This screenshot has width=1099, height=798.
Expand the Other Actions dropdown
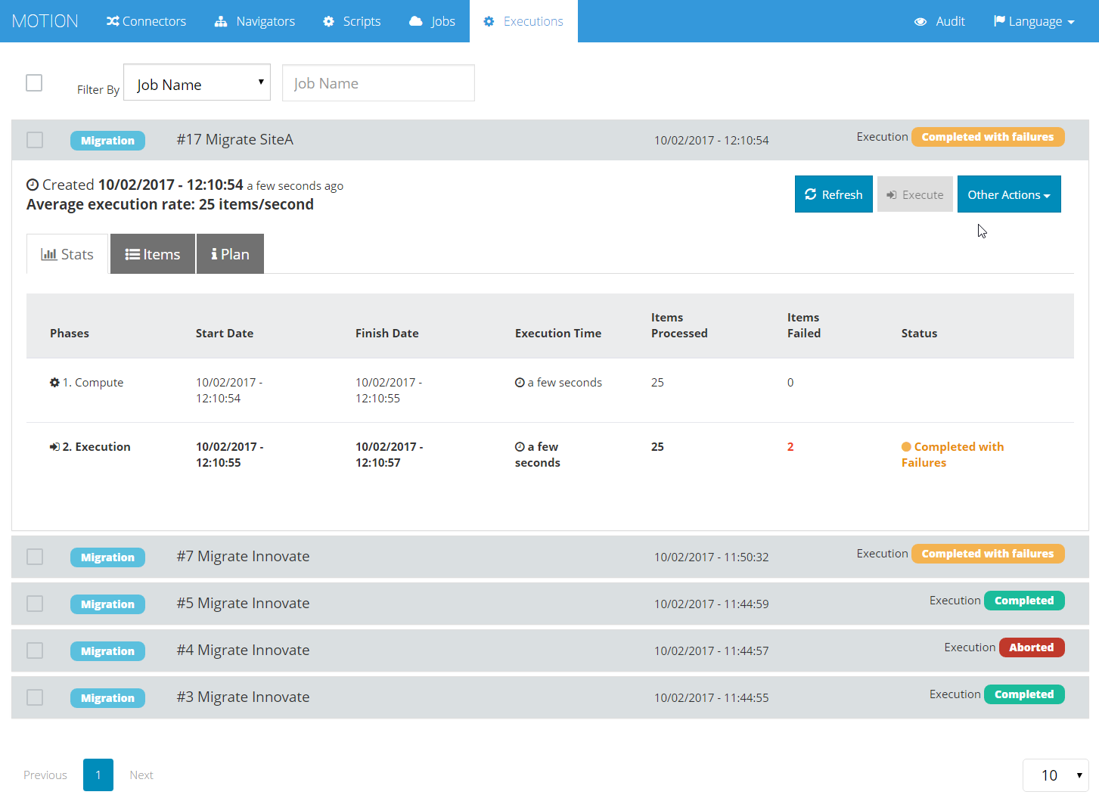1009,194
